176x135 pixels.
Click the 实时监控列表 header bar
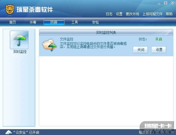click(106, 32)
